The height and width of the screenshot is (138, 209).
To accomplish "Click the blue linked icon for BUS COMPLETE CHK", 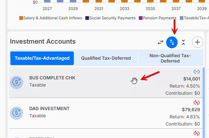I will (x=197, y=72).
